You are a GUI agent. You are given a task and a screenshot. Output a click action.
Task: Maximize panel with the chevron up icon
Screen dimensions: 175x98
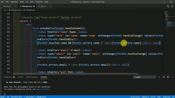[172, 77]
